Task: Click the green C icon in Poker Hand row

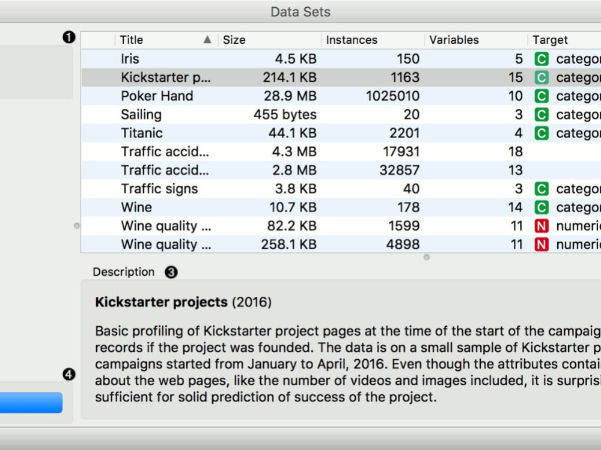Action: 542,96
